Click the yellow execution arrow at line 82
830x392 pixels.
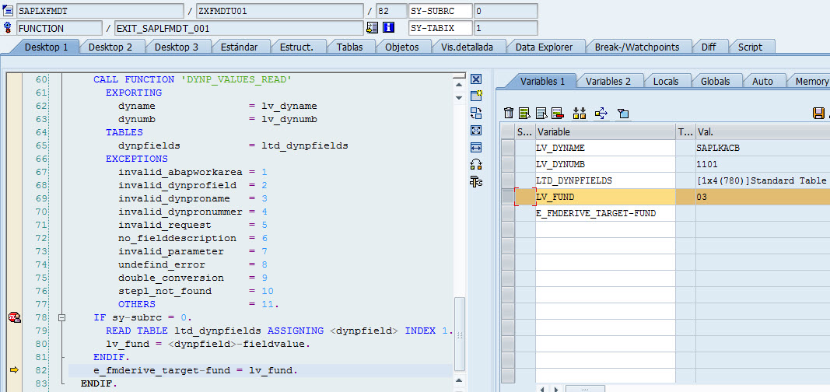pyautogui.click(x=14, y=370)
